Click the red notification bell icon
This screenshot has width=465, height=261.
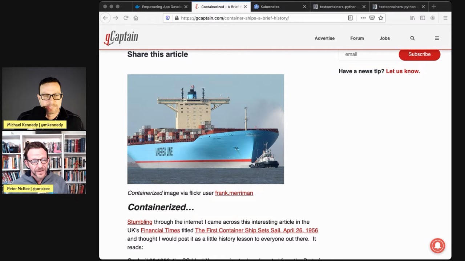(x=437, y=245)
